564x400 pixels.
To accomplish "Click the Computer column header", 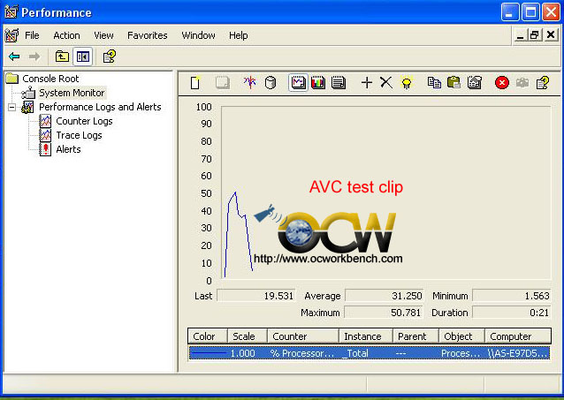I will click(518, 336).
